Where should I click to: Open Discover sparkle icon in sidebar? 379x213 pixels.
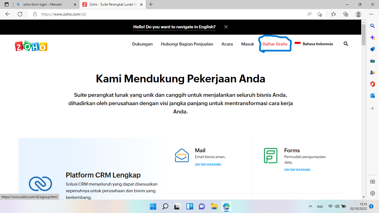click(373, 37)
